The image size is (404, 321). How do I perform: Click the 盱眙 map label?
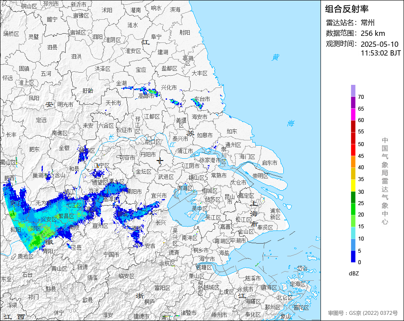(x=88, y=91)
